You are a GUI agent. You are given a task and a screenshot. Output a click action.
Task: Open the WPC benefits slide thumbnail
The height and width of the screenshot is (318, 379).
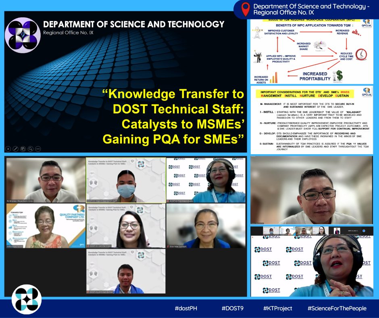click(312, 52)
